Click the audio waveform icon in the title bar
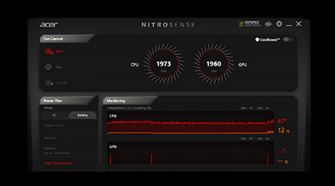This screenshot has height=186, width=335. click(x=269, y=24)
